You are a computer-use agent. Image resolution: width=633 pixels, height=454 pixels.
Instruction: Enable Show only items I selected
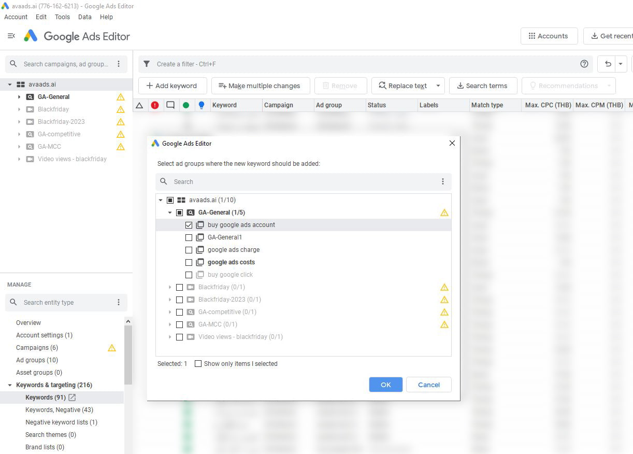click(198, 364)
